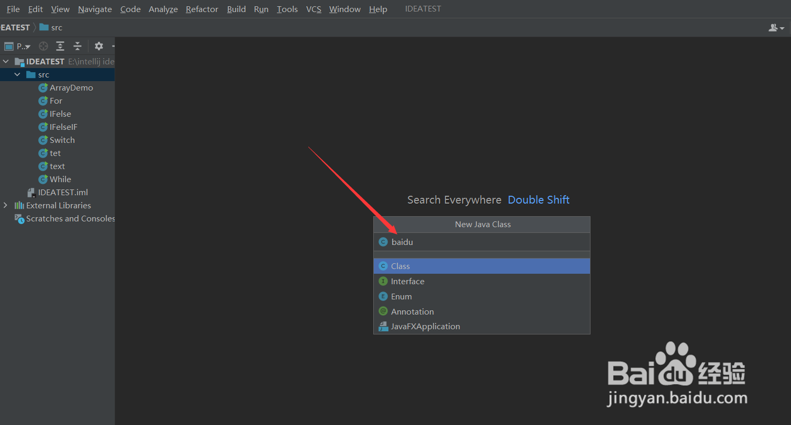Click the class name input field
The width and height of the screenshot is (791, 425).
pyautogui.click(x=487, y=242)
